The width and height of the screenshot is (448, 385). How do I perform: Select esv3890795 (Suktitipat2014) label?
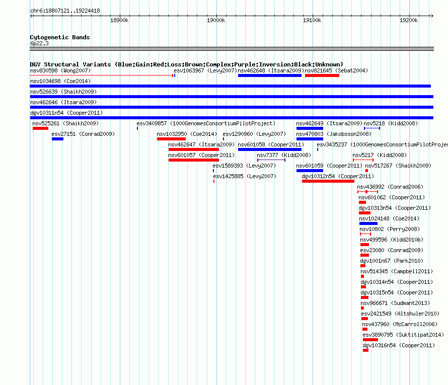(403, 335)
